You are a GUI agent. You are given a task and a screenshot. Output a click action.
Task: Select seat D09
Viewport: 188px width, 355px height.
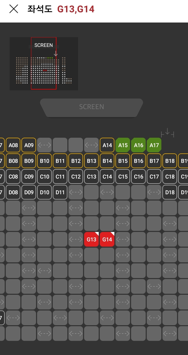coord(29,192)
